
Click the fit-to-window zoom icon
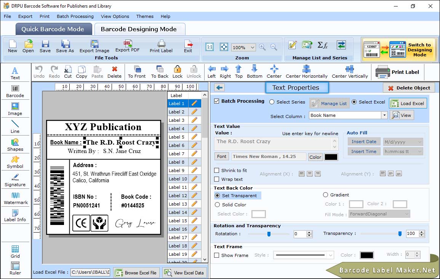pos(224,47)
